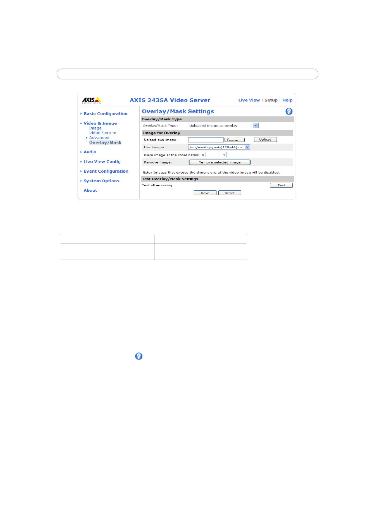This screenshot has height=524, width=370.
Task: Expand the Audio section in the sidebar
Action: [x=90, y=152]
